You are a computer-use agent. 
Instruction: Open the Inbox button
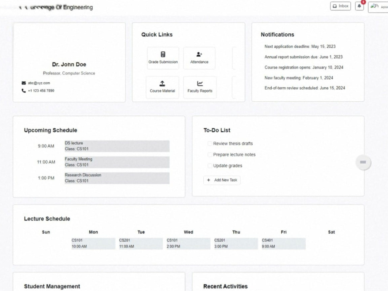[x=340, y=6]
